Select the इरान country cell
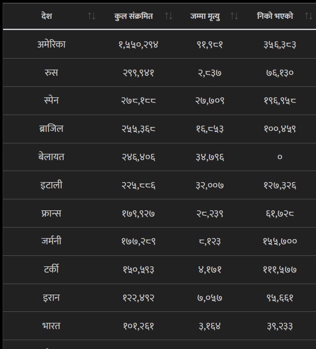Image resolution: width=316 pixels, height=349 pixels. (x=51, y=298)
